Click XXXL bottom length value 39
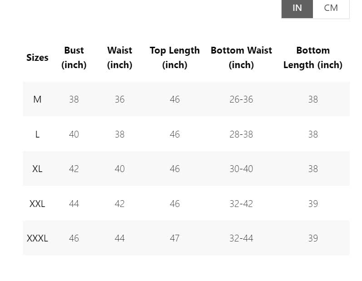 [313, 238]
